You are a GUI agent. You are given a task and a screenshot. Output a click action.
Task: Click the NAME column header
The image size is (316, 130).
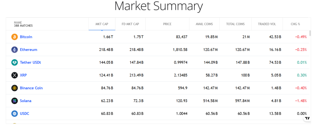pos(23,24)
